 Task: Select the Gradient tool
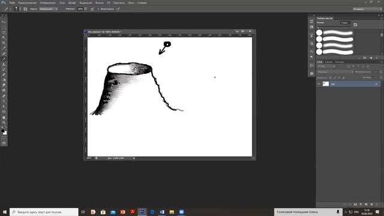point(4,80)
